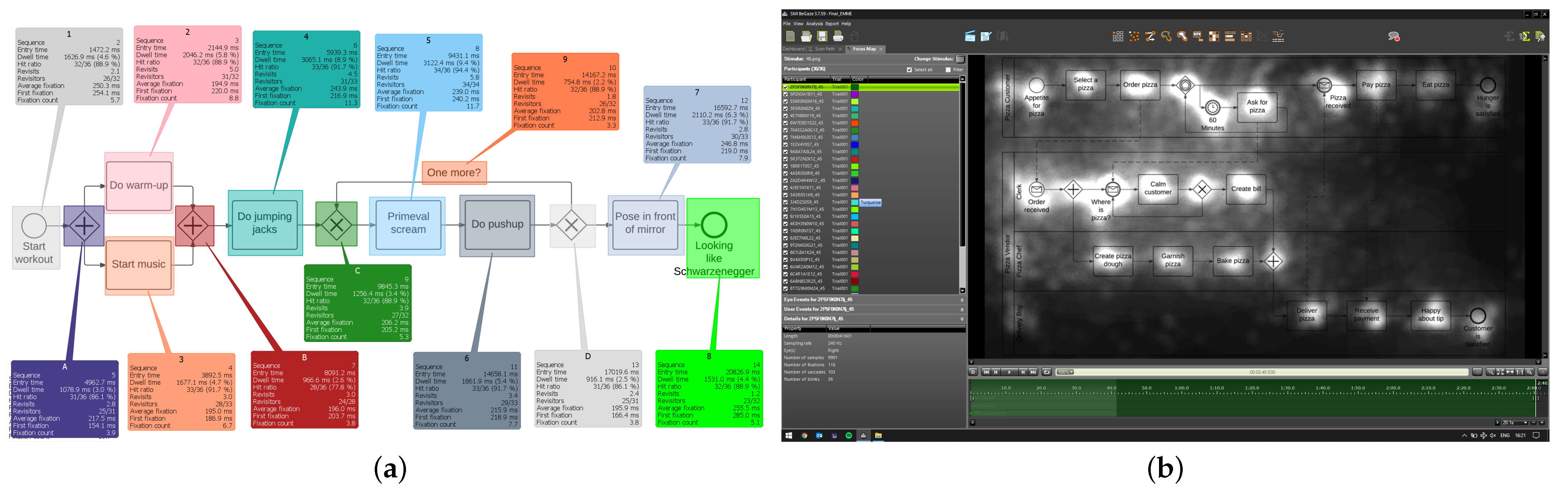Click the Print toolbar icon

point(838,36)
